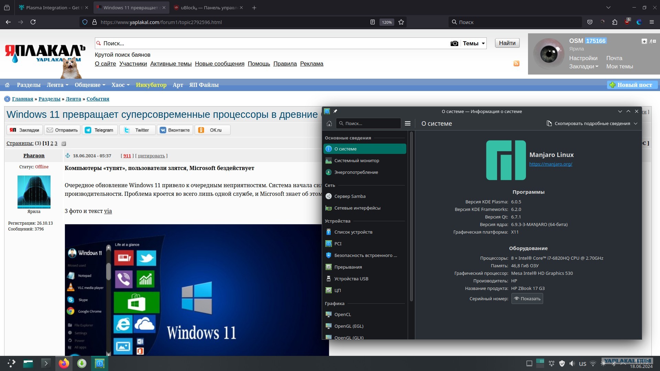Image resolution: width=660 pixels, height=371 pixels.
Task: Reload the current Yaplakal page
Action: (x=33, y=22)
